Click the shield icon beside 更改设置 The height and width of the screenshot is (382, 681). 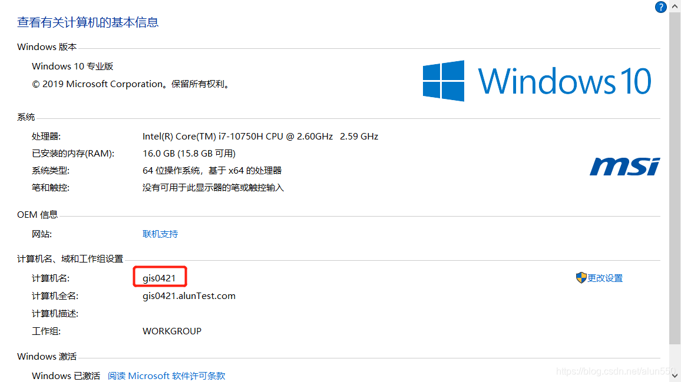(x=581, y=278)
